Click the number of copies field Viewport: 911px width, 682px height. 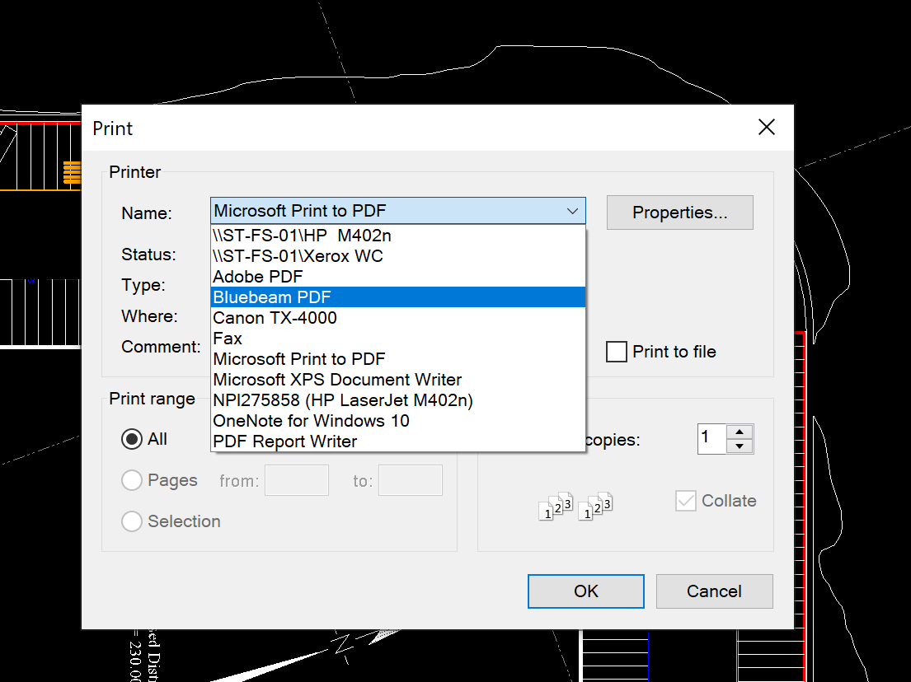(x=711, y=439)
